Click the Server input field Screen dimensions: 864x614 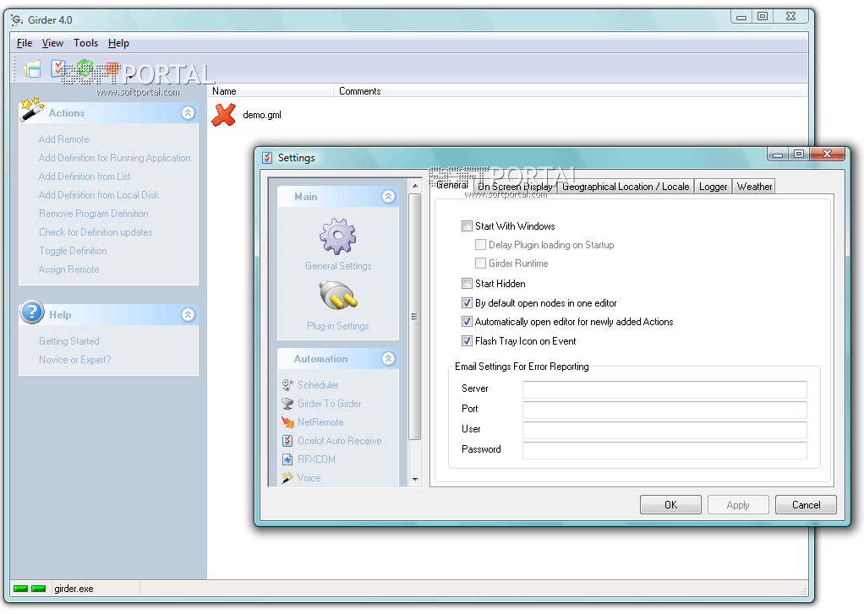coord(664,389)
